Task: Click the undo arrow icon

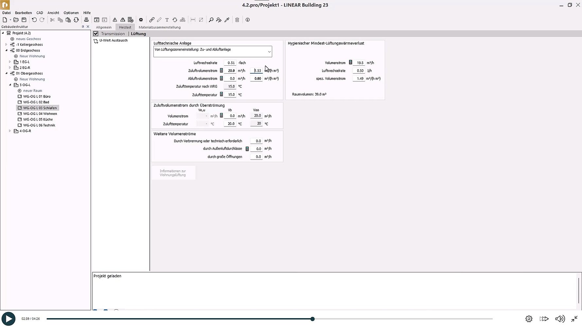Action: click(x=34, y=20)
